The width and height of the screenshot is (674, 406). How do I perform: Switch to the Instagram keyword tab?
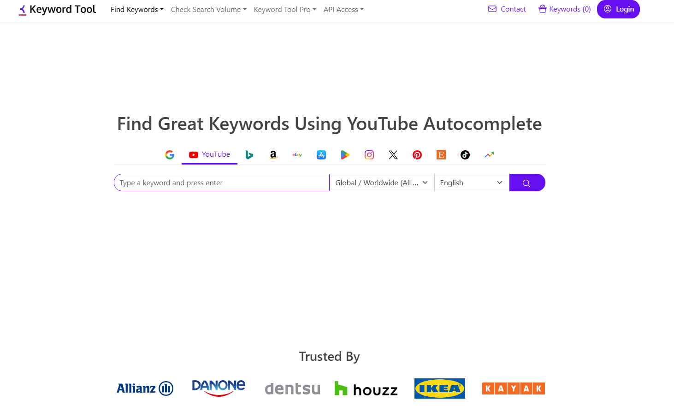[x=369, y=155]
